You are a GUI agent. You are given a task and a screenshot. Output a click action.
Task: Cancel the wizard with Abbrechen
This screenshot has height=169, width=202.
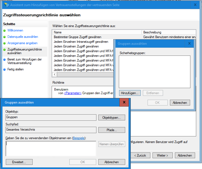(x=185, y=155)
